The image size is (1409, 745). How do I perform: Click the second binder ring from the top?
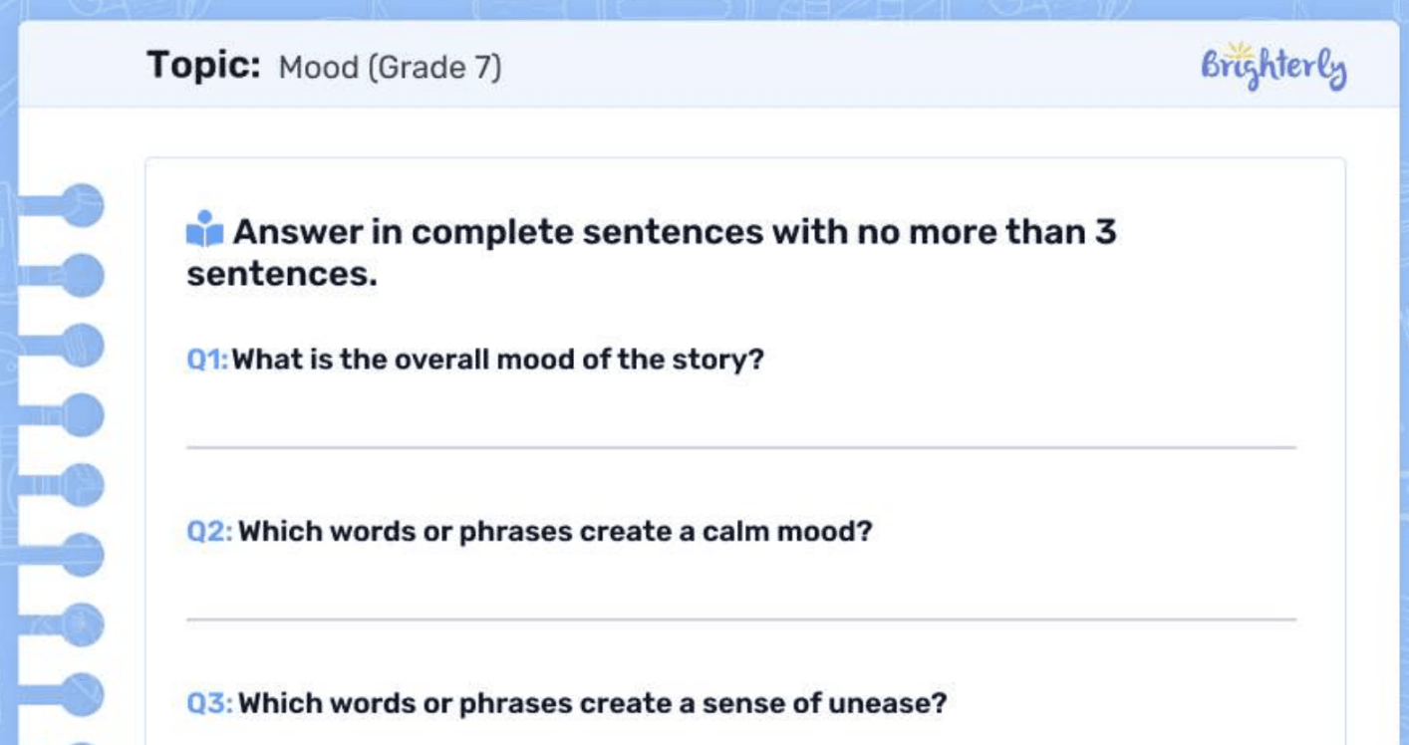click(80, 276)
